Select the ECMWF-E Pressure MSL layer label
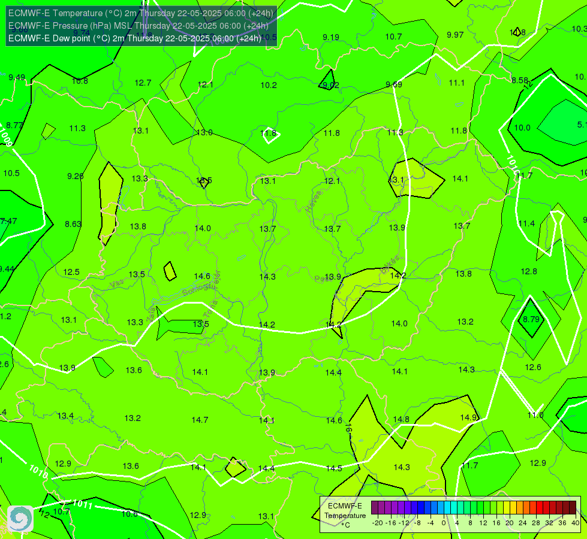587x539 pixels. [139, 26]
